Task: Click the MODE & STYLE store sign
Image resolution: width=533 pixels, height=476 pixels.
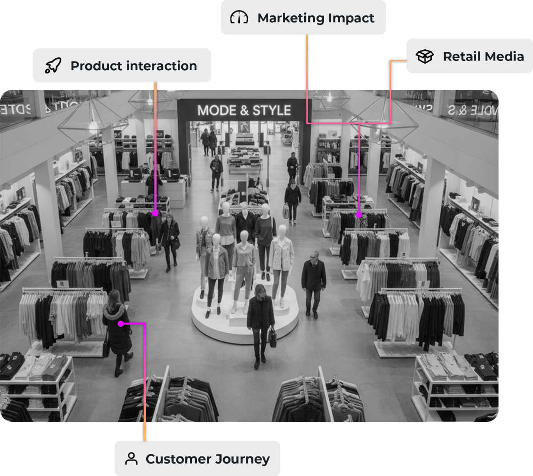Action: click(x=244, y=110)
